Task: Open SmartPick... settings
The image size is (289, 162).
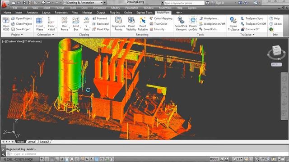Action: [x=209, y=29]
